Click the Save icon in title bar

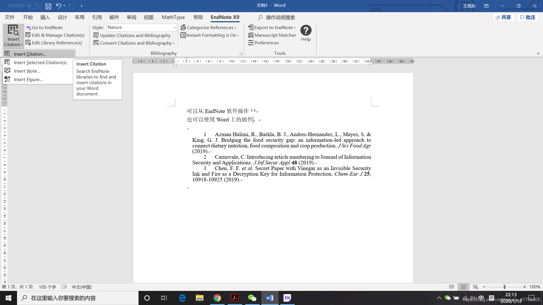click(48, 6)
